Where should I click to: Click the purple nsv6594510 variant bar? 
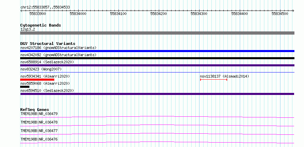coord(157,94)
